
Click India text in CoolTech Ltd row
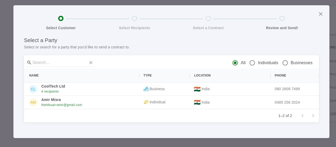coord(206,89)
